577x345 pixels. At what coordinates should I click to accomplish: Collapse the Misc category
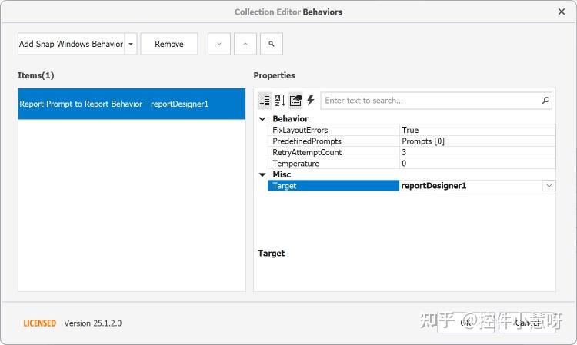click(x=262, y=175)
